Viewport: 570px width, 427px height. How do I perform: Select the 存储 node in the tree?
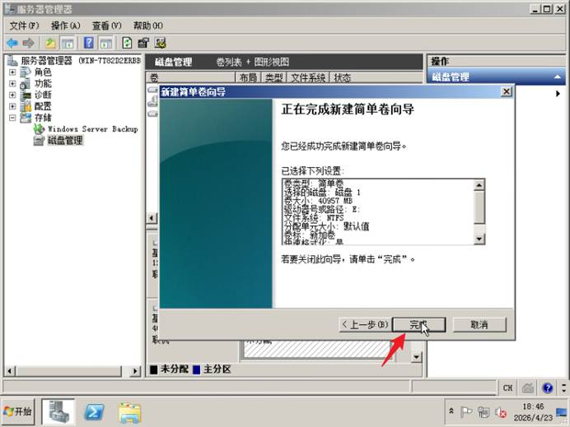tap(43, 118)
